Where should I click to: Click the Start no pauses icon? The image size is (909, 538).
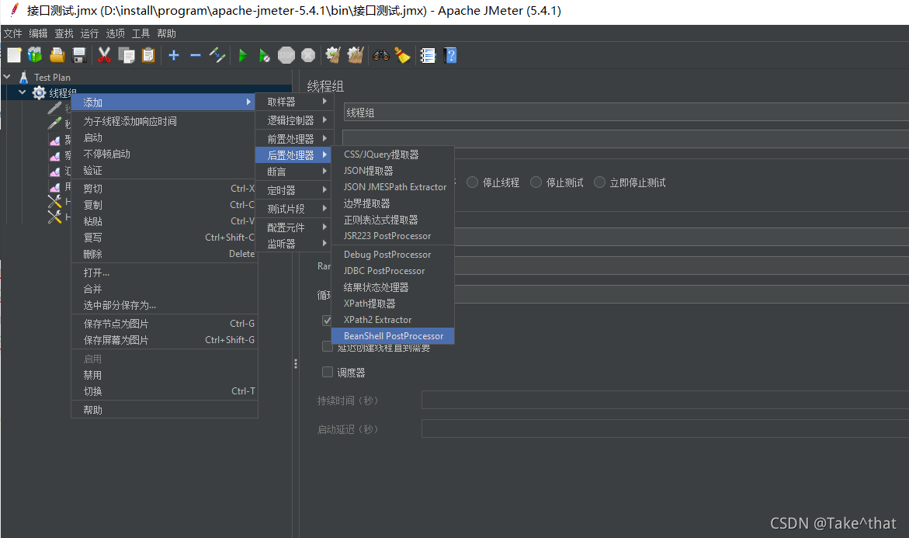point(265,56)
